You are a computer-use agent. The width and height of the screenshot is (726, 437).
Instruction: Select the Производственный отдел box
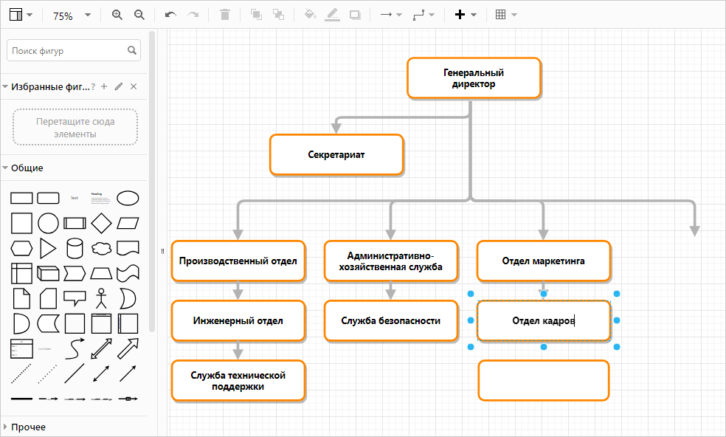pos(238,261)
